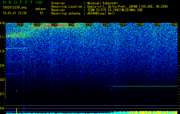The width and height of the screenshot is (180, 114).
Task: Click the meteor label
Action: pos(41,9)
